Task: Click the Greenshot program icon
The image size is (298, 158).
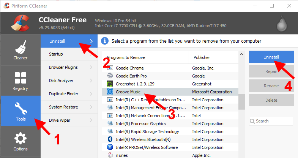Action: (x=110, y=84)
